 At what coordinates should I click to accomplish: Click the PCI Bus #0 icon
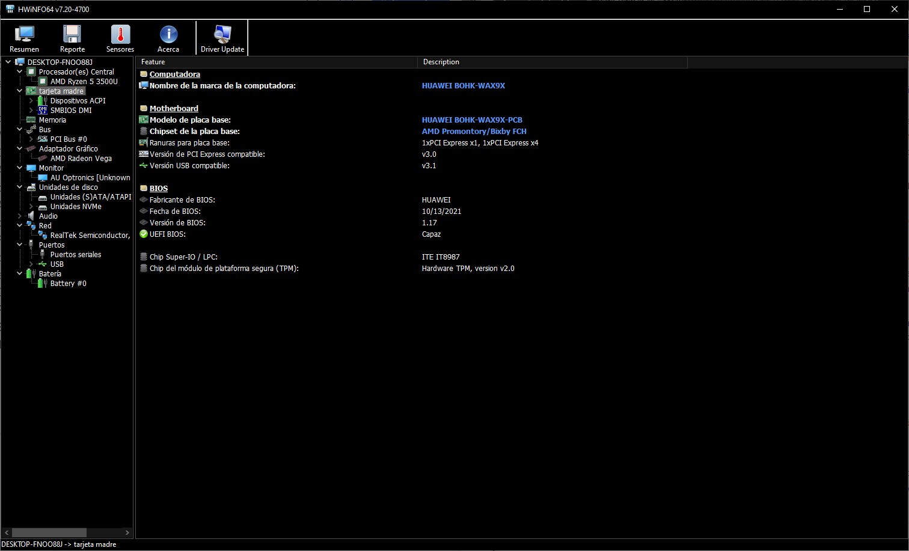coord(43,139)
